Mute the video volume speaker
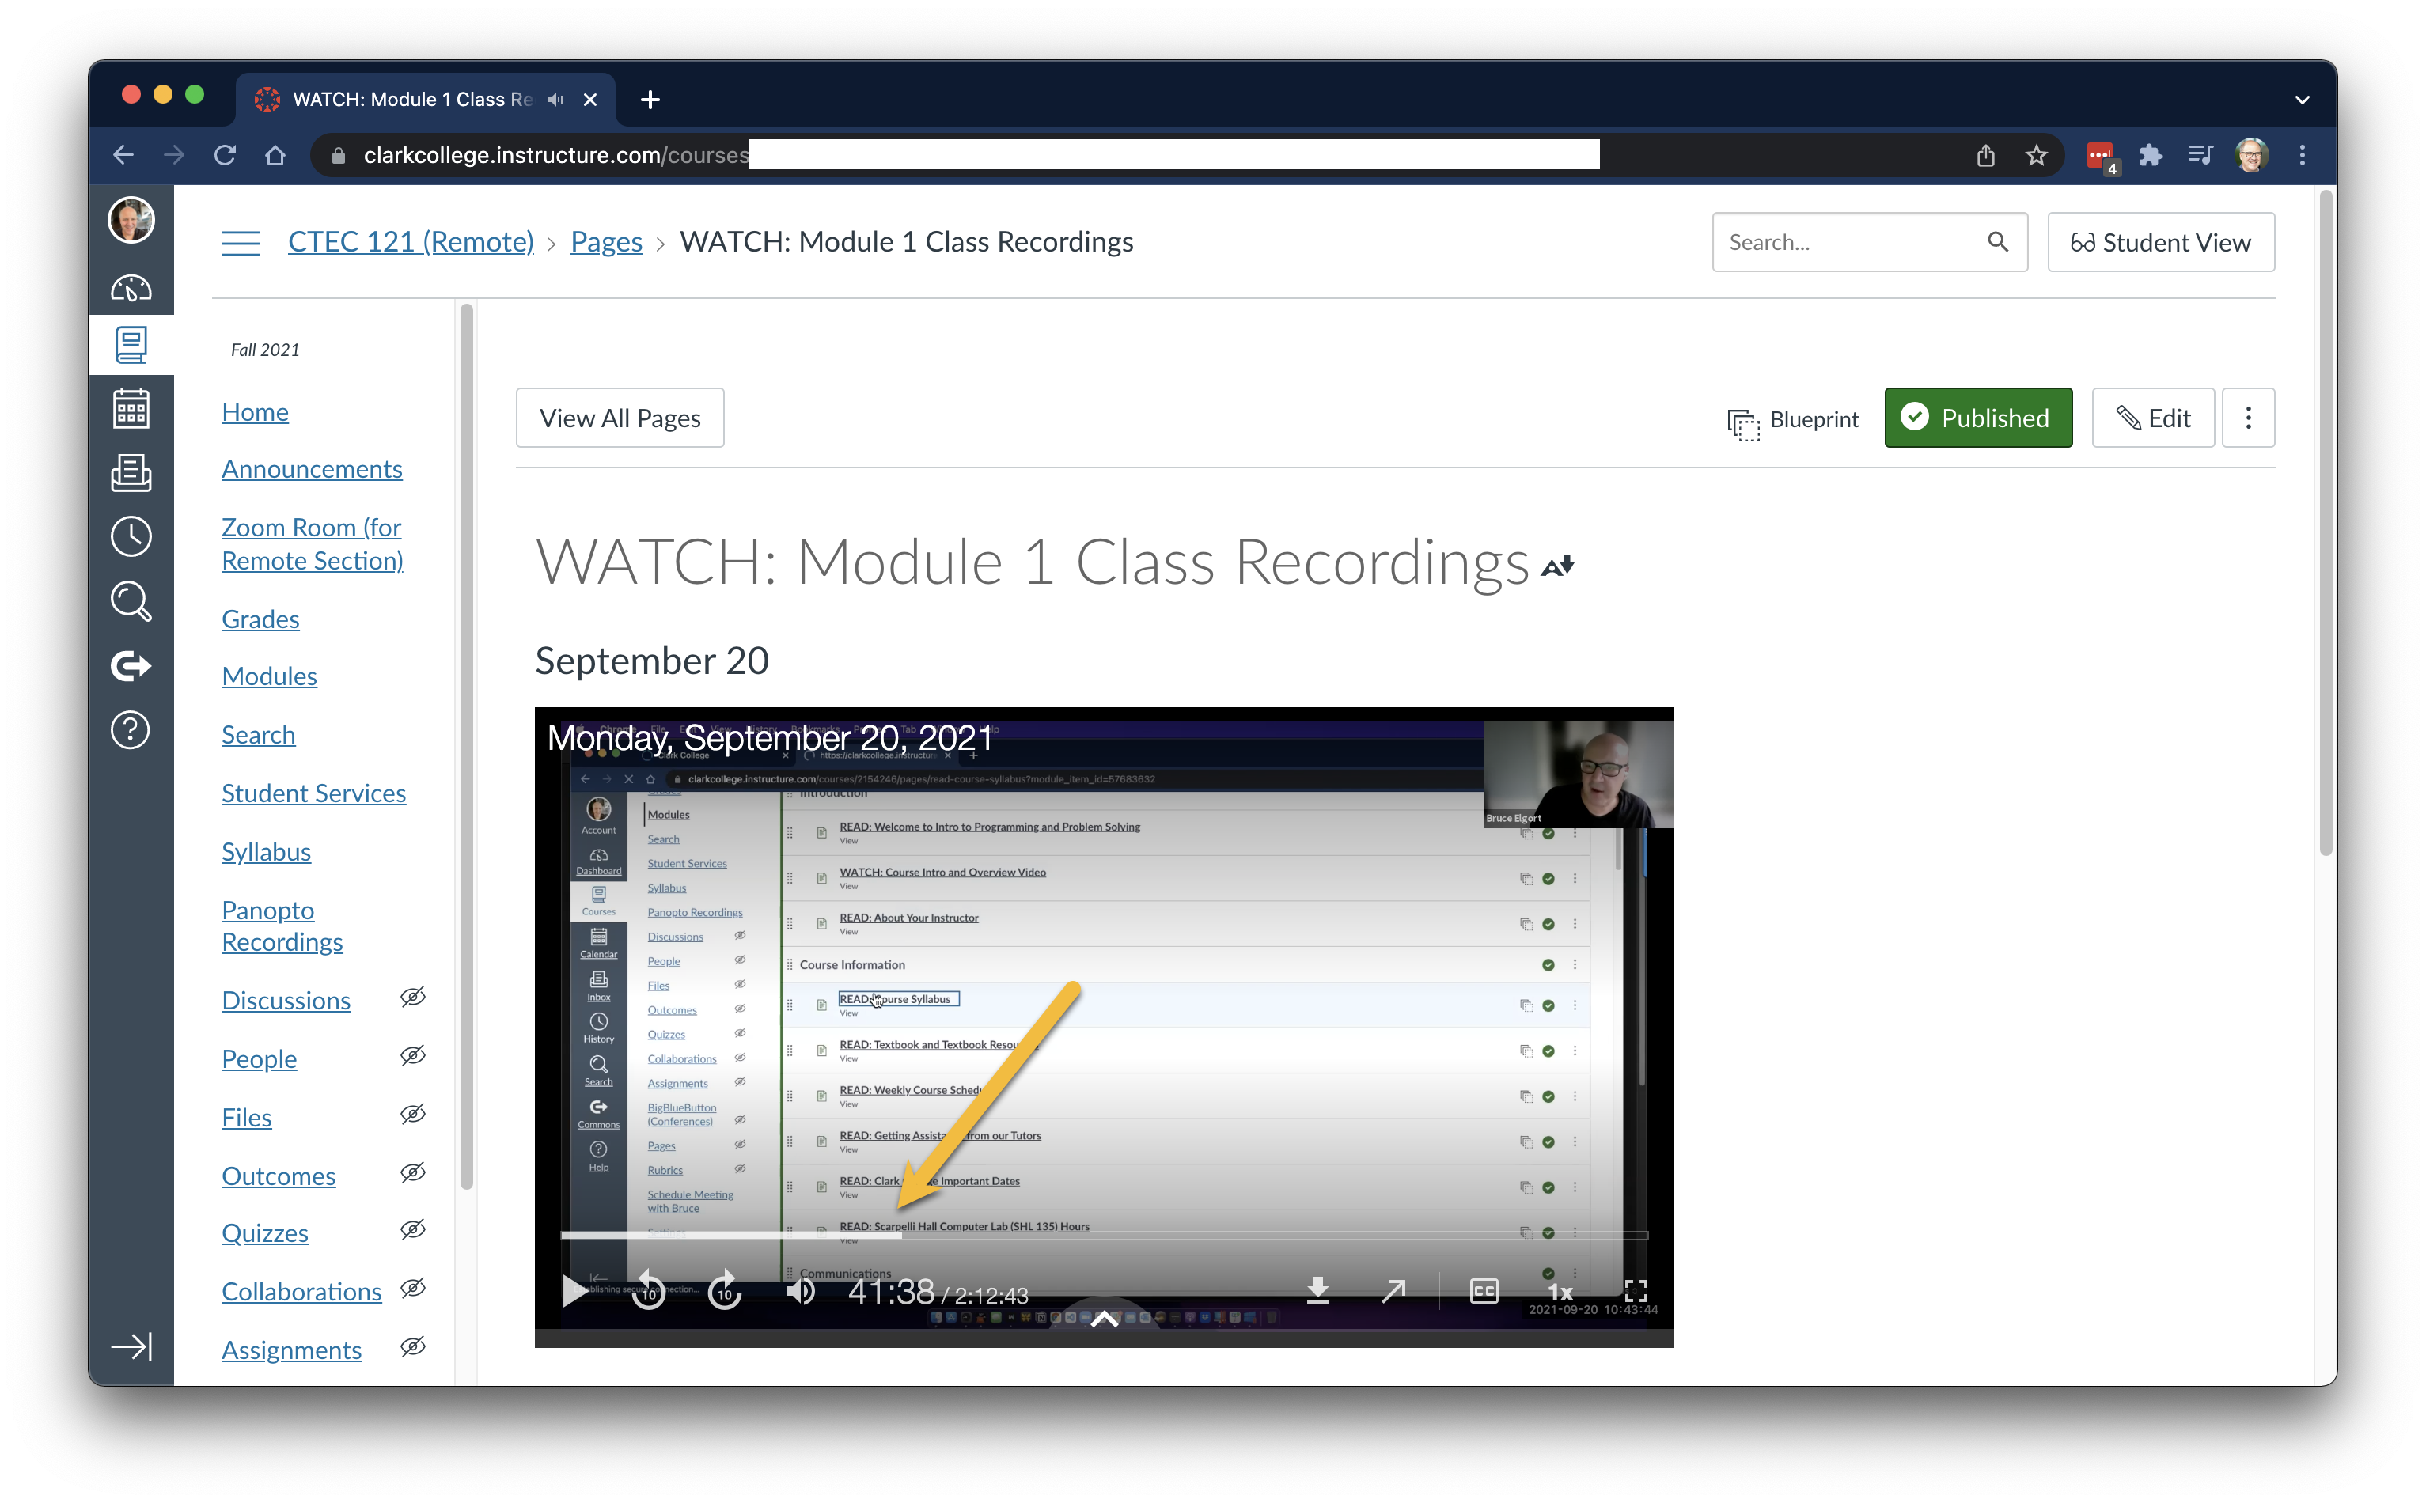This screenshot has width=2426, height=1503. tap(801, 1290)
